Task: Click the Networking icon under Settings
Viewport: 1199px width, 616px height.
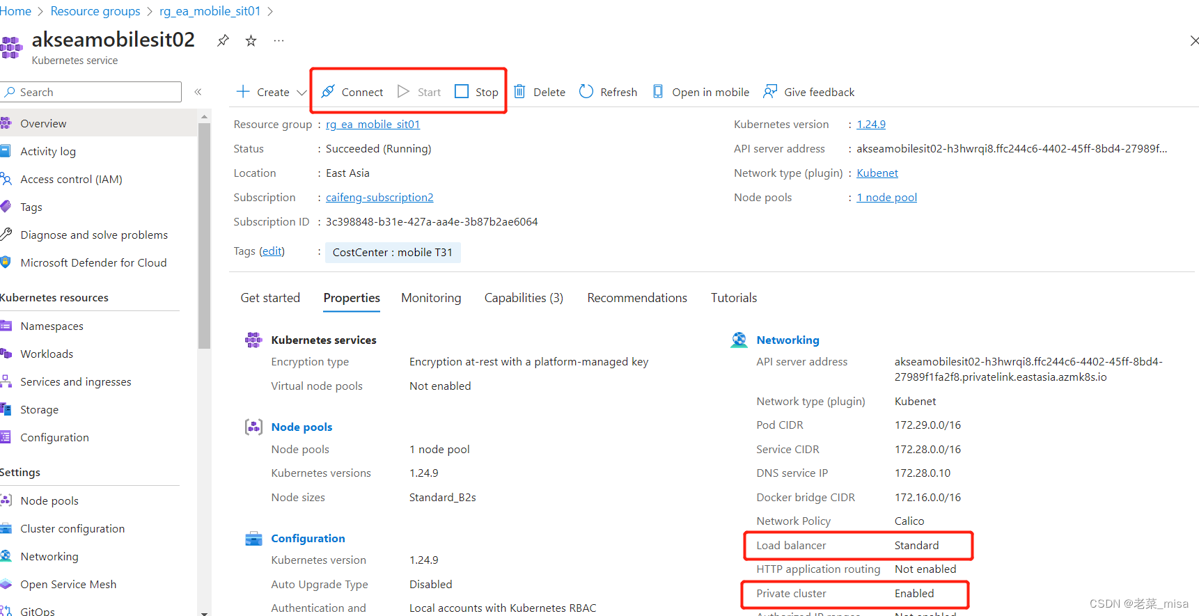Action: tap(6, 556)
